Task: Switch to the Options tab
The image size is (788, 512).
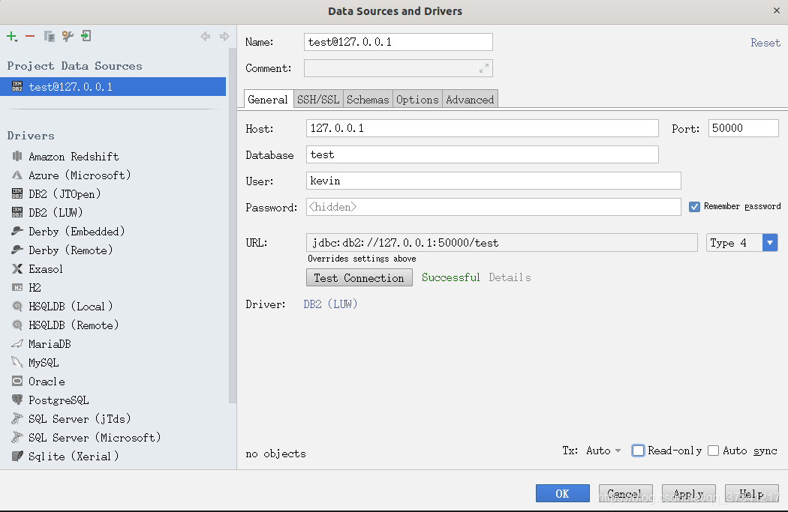Action: pyautogui.click(x=417, y=100)
